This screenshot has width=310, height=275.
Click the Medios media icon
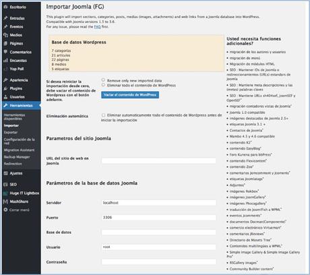[x=5, y=35]
